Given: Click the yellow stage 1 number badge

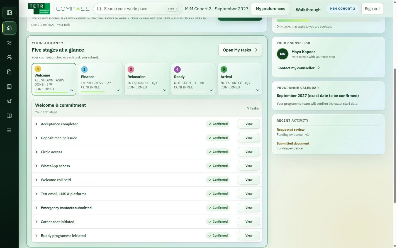Looking at the screenshot, I should point(38,69).
